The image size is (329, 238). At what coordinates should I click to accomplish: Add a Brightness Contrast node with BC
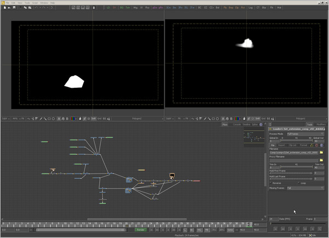[x=200, y=8]
